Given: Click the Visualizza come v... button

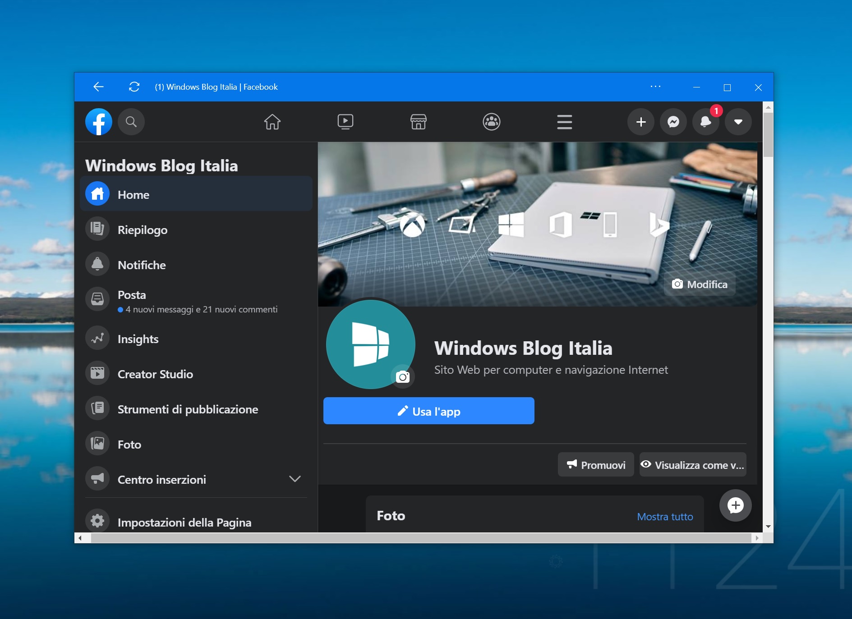Looking at the screenshot, I should (693, 464).
